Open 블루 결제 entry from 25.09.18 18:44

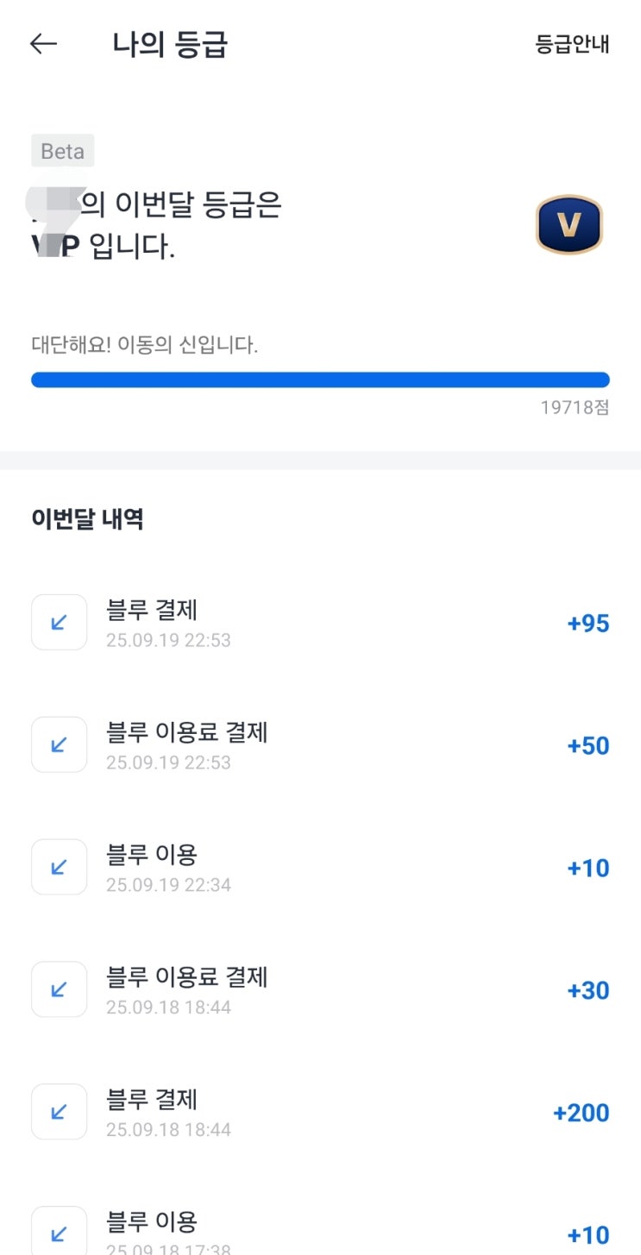point(152,1101)
